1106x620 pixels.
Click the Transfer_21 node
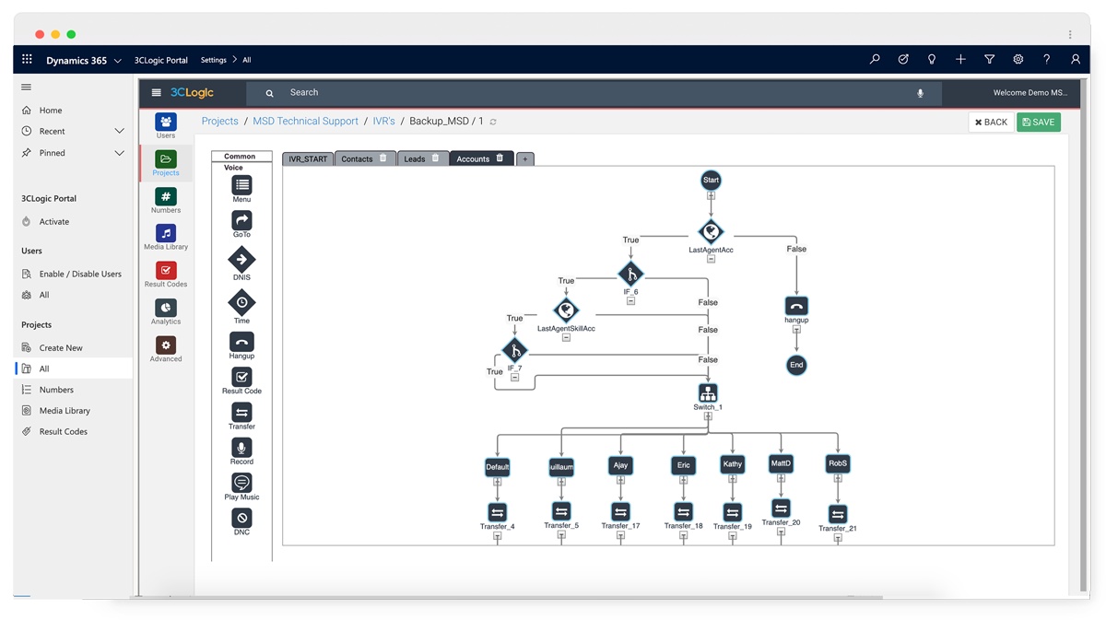[x=838, y=514]
